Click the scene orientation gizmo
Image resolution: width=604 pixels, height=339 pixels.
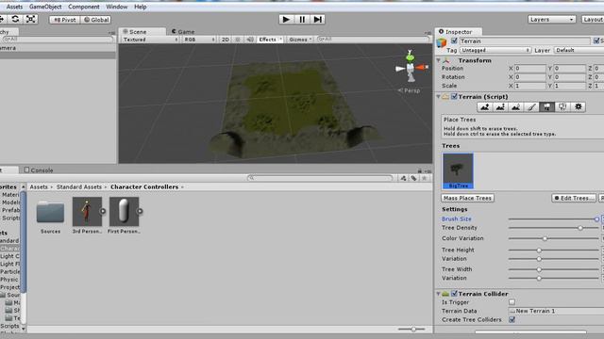(411, 67)
